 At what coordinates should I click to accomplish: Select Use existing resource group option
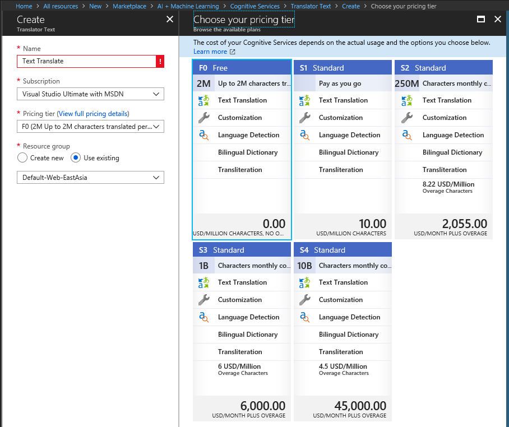pos(75,157)
